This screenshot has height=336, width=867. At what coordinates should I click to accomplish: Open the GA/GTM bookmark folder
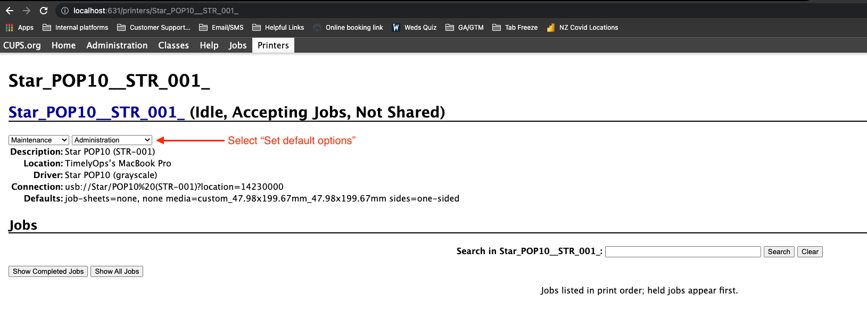click(465, 28)
